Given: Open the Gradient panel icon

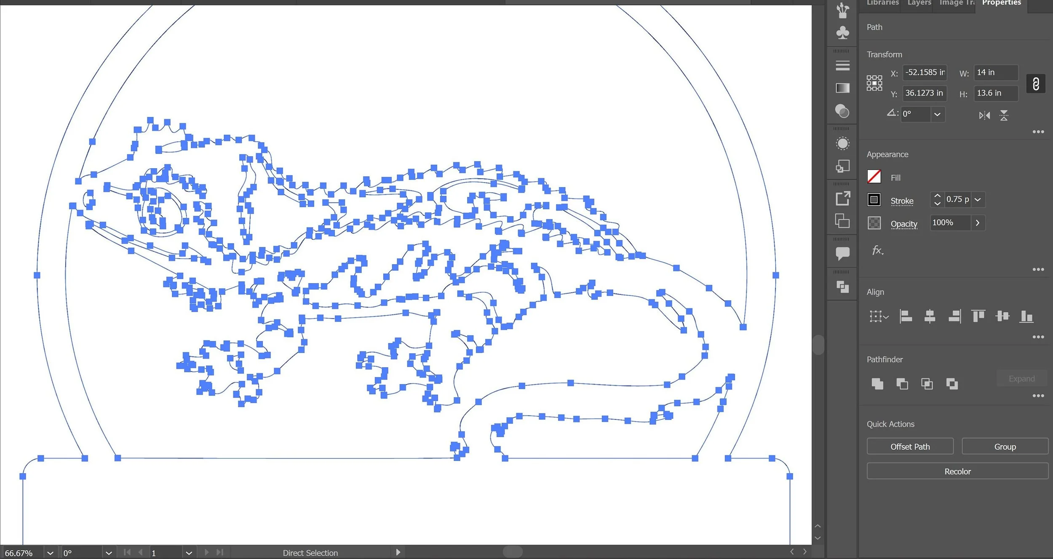Looking at the screenshot, I should coord(842,88).
